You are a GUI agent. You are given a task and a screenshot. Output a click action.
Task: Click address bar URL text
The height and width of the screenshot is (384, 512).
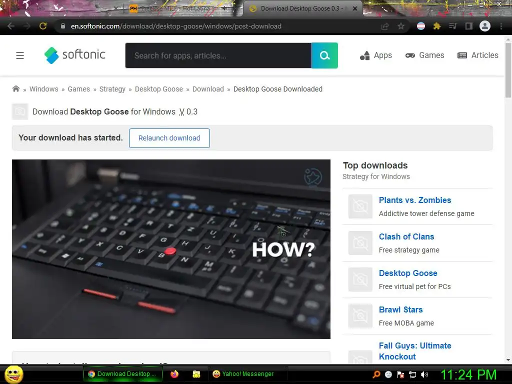pos(176,26)
